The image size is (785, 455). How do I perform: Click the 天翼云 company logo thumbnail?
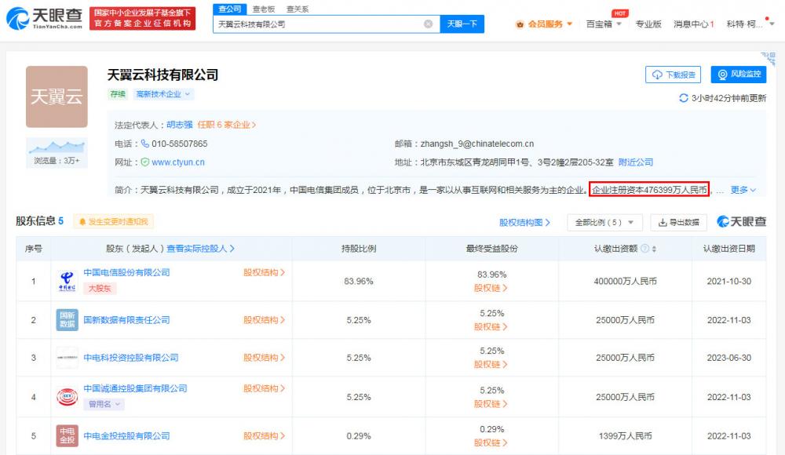pyautogui.click(x=57, y=96)
